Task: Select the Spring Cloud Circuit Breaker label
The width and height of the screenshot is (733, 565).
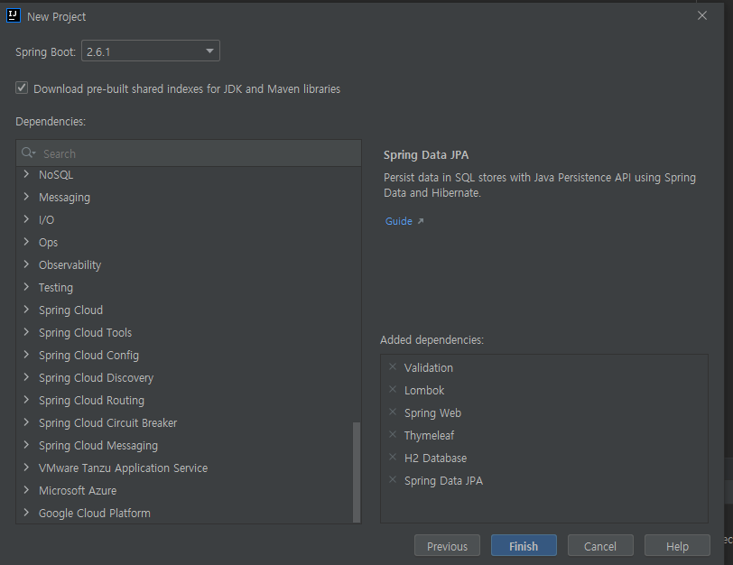Action: pos(108,423)
